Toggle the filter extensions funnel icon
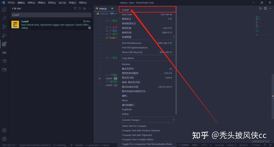This screenshot has height=147, width=274. pyautogui.click(x=75, y=8)
